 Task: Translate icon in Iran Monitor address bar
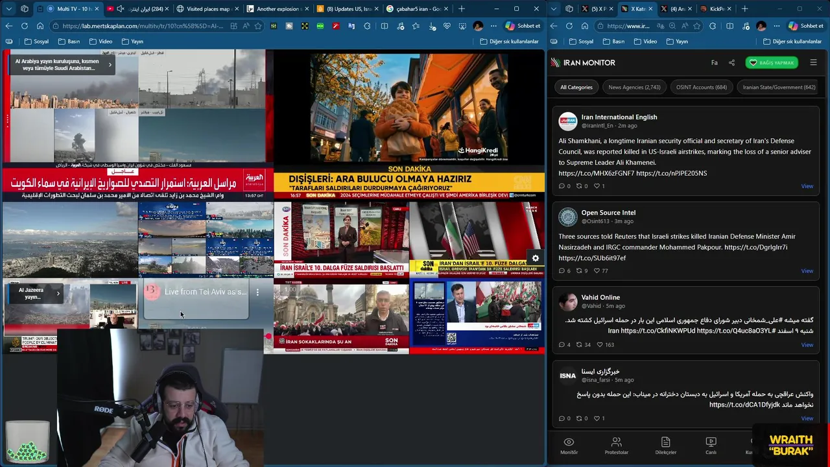point(661,26)
